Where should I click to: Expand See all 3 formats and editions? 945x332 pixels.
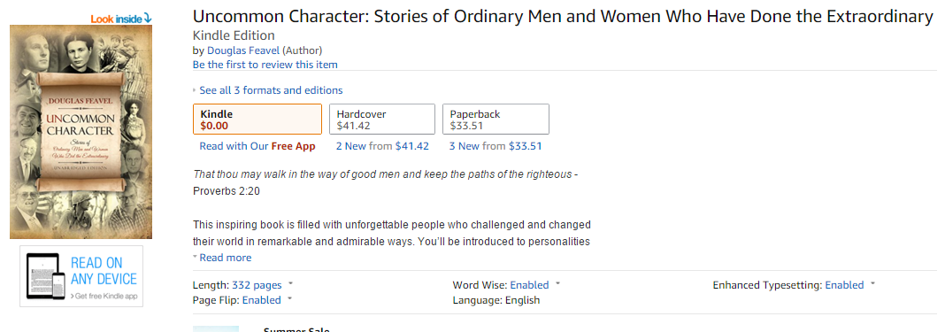pyautogui.click(x=271, y=90)
